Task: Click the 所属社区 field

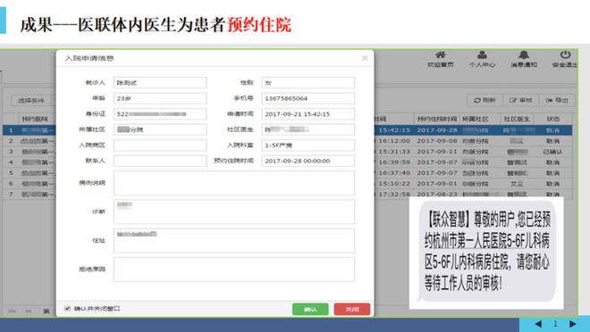Action: click(x=160, y=129)
